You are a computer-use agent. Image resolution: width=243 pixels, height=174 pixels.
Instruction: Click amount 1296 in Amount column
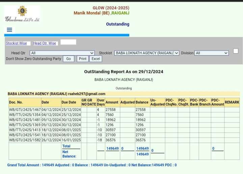pyautogui.click(x=110, y=125)
